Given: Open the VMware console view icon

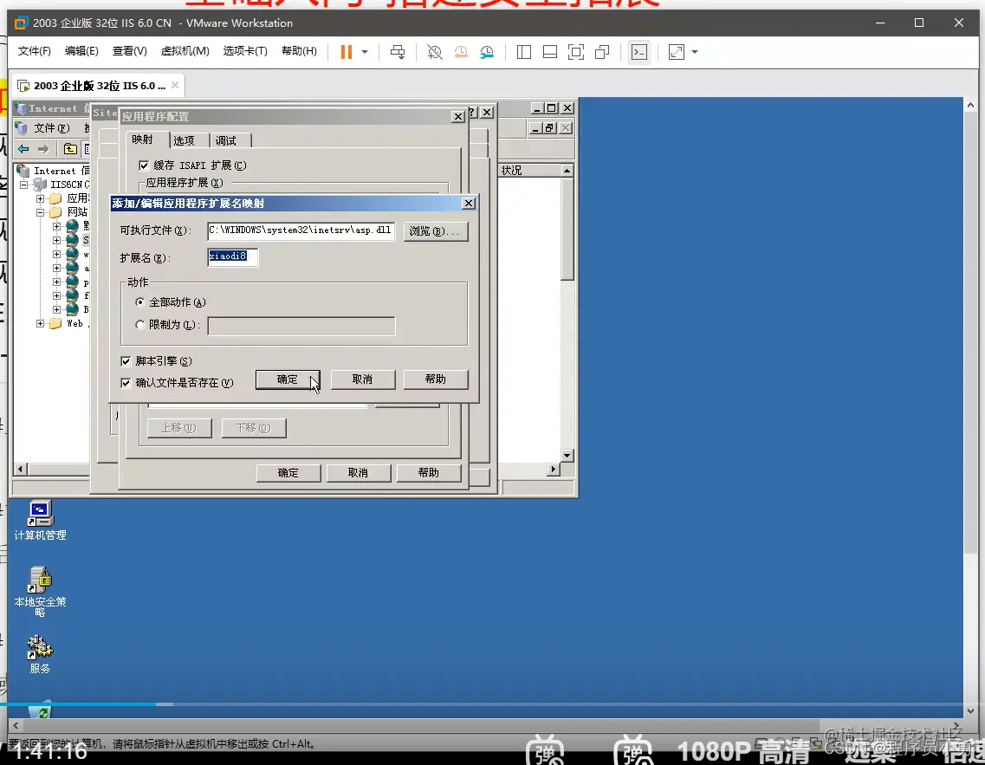Looking at the screenshot, I should click(x=638, y=52).
